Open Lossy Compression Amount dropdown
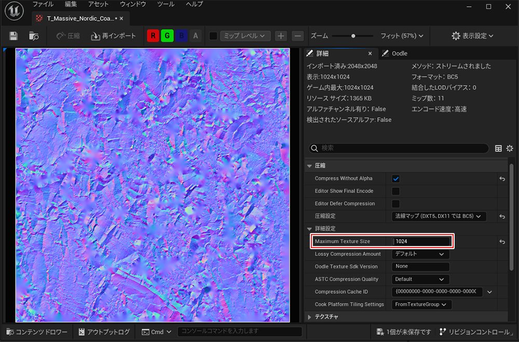Image resolution: width=519 pixels, height=342 pixels. point(420,254)
